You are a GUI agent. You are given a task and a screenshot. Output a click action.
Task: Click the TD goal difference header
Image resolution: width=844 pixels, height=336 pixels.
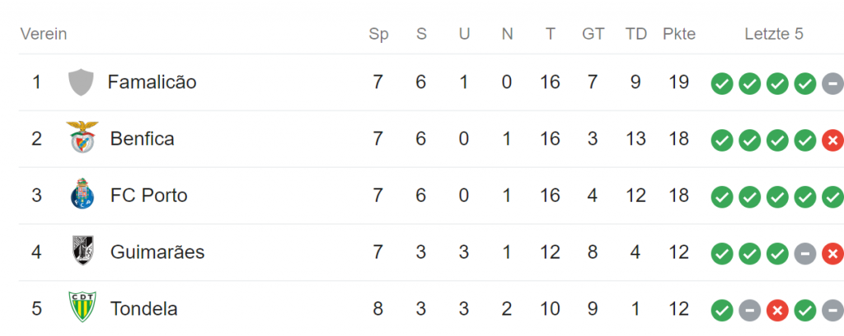tap(635, 35)
